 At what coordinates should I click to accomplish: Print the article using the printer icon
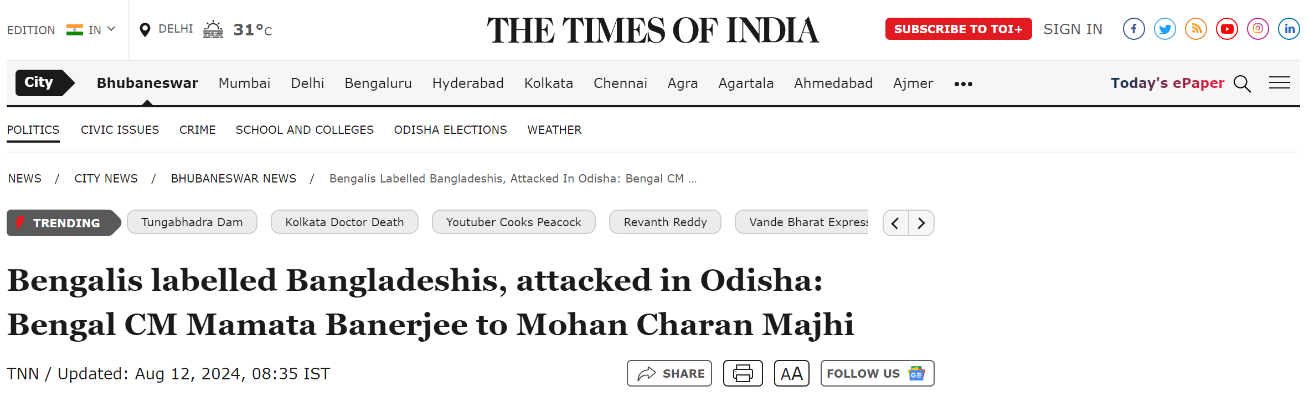pyautogui.click(x=743, y=373)
